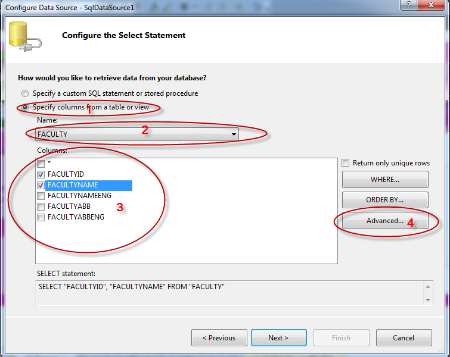Continue with the Next button
This screenshot has width=450, height=357.
click(x=279, y=338)
